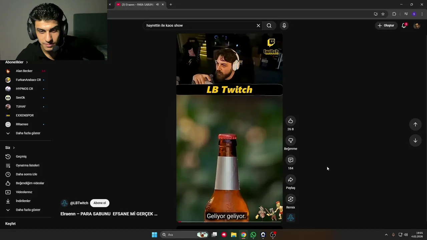Open SeeOk channel in sidebar
The image size is (427, 240).
click(26, 98)
